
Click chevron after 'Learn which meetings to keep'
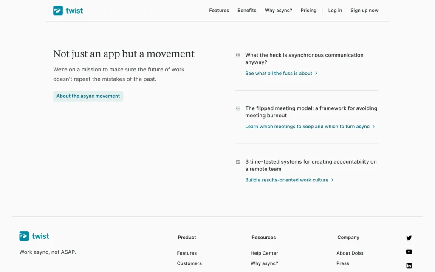pos(374,127)
